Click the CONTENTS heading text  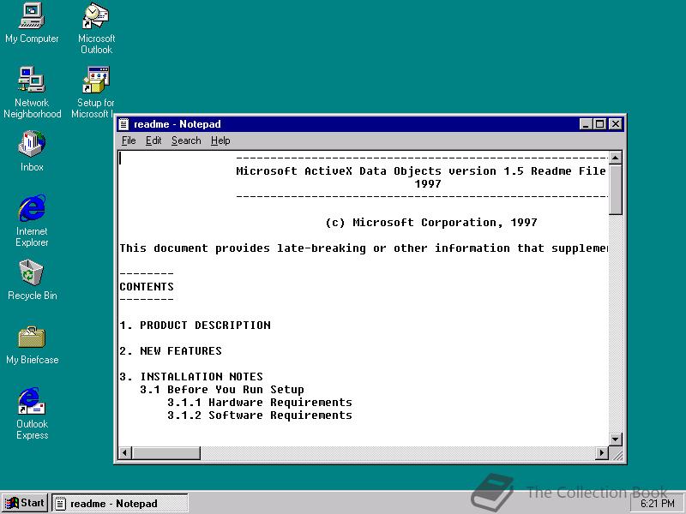(x=147, y=287)
